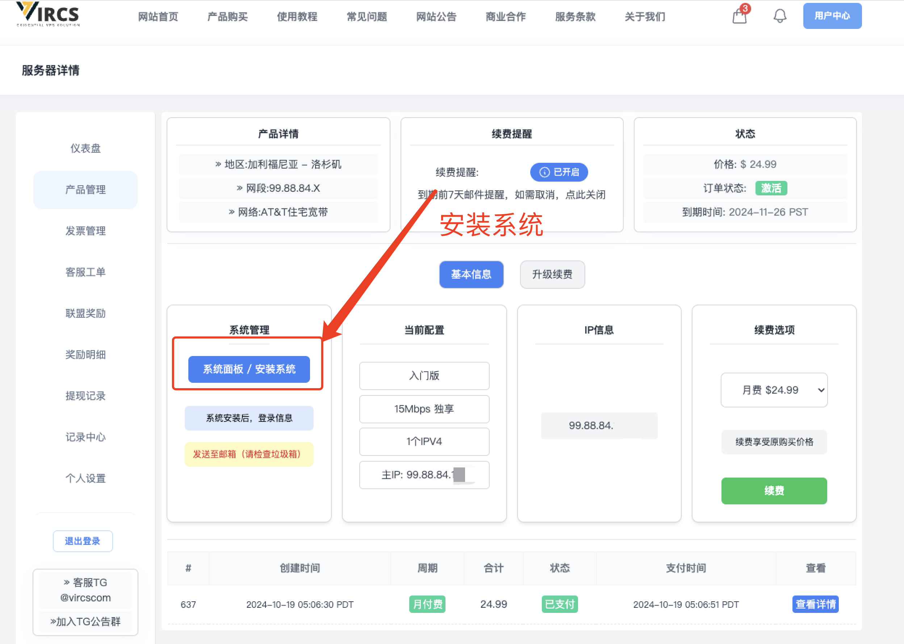Click the 99.88.84 IP address field

pos(599,425)
